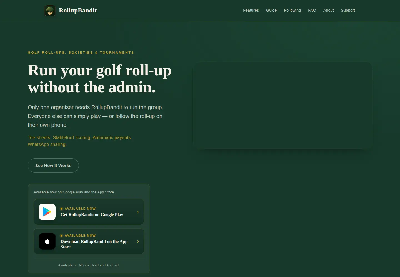Visit the About page link
The width and height of the screenshot is (400, 277).
pyautogui.click(x=328, y=10)
